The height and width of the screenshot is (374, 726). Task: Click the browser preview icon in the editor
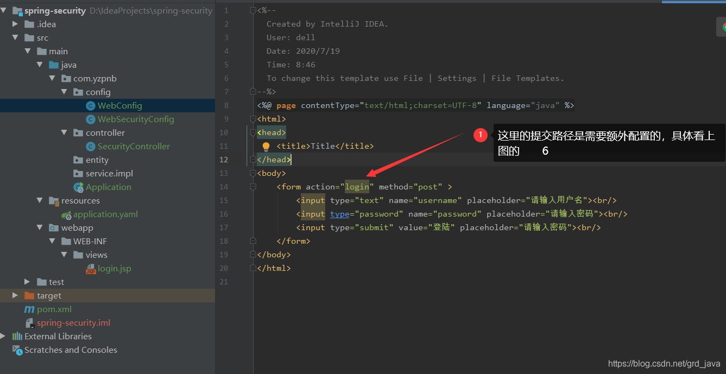point(724,27)
